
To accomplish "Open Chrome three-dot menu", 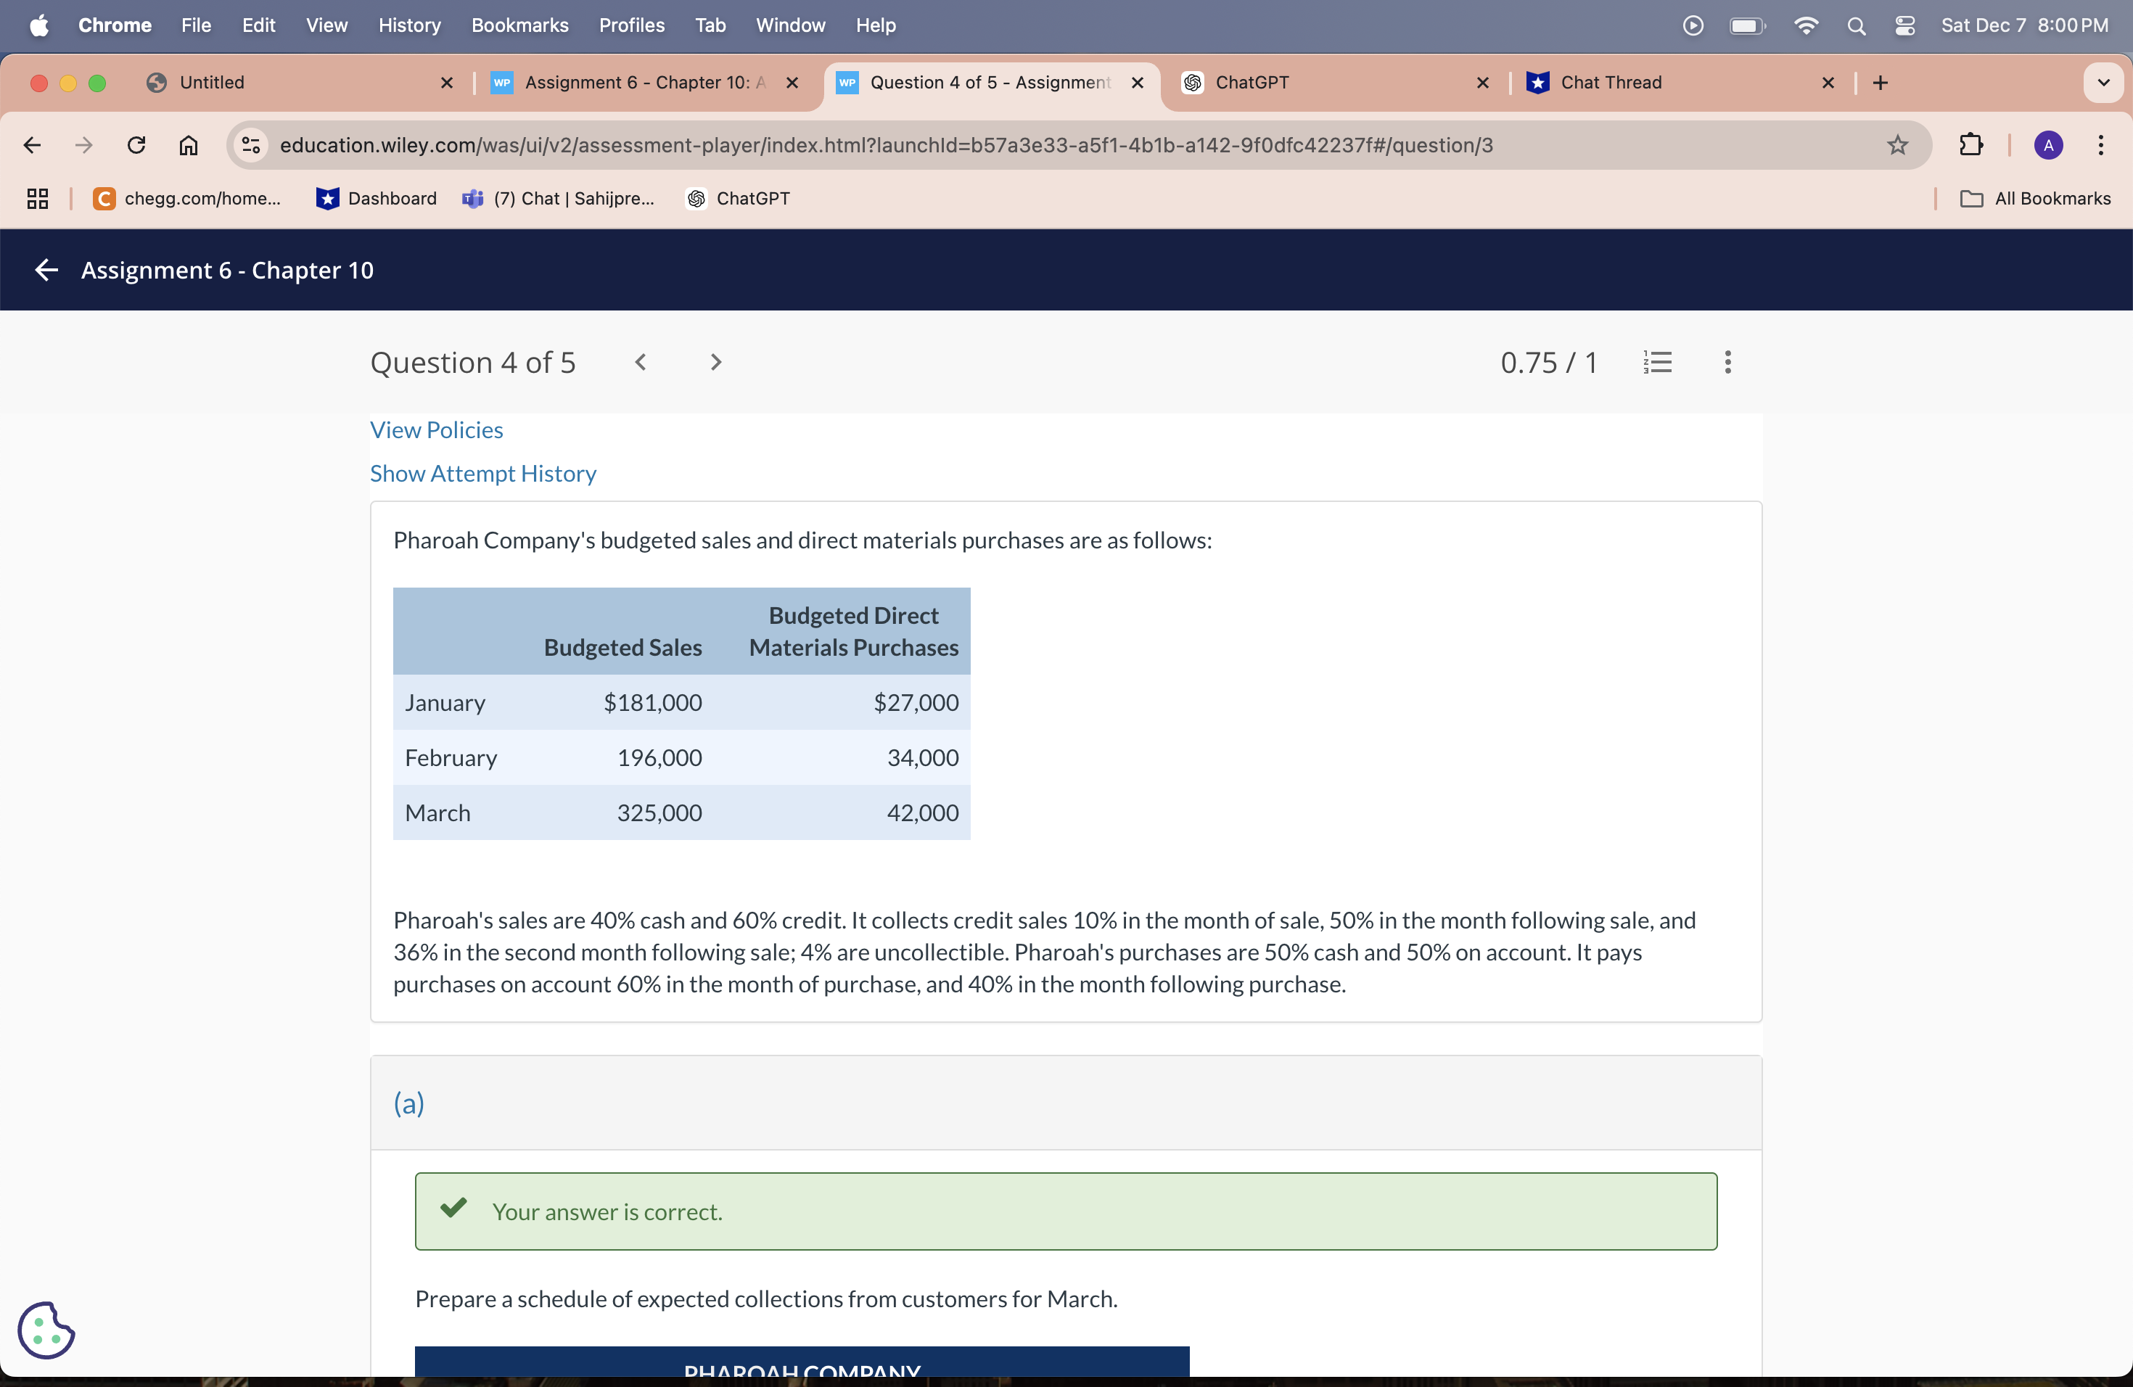I will [2101, 145].
